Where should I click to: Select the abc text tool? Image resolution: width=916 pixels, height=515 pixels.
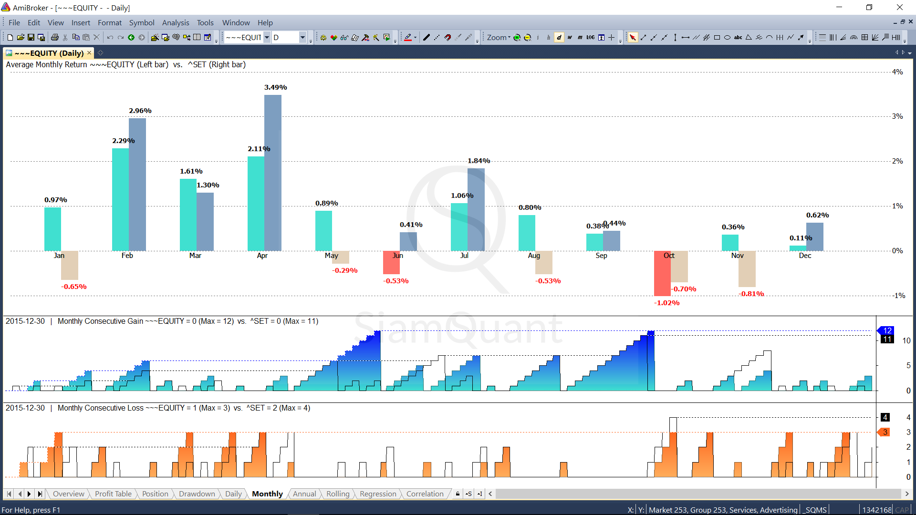738,38
